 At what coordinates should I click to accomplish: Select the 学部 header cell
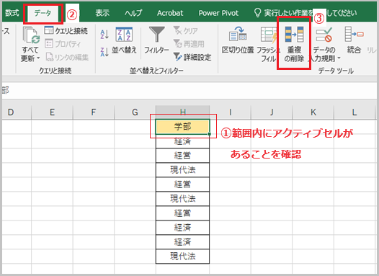click(183, 126)
